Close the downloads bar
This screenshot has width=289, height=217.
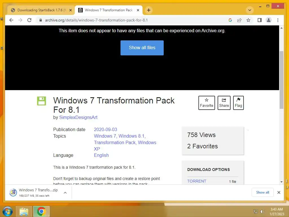click(x=279, y=192)
